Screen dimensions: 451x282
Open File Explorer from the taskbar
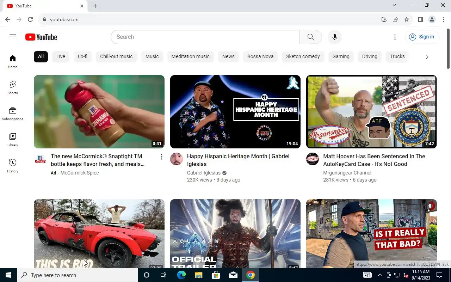click(198, 275)
